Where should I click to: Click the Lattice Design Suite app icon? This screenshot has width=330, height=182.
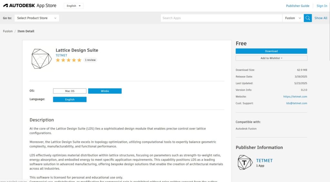click(41, 59)
